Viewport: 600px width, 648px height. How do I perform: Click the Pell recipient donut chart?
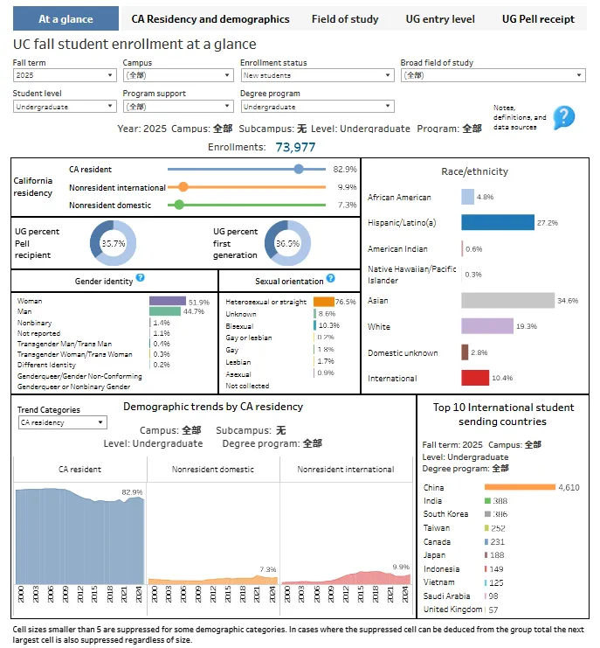(113, 243)
